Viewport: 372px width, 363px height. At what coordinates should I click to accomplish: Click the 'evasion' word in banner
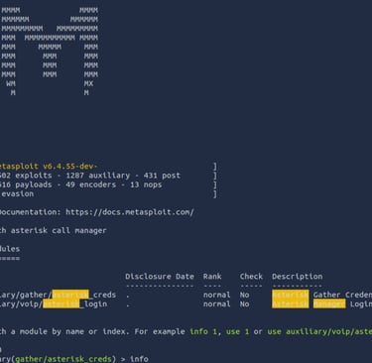(x=17, y=193)
